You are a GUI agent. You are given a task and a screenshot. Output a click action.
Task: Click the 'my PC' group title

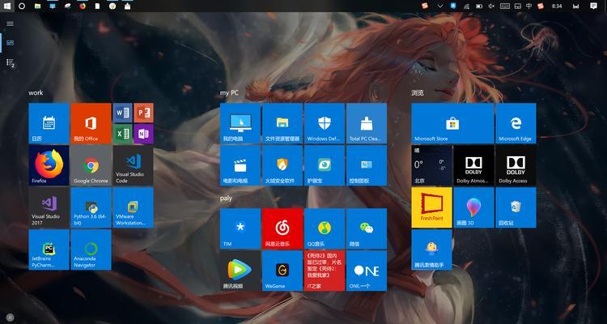pyautogui.click(x=229, y=92)
